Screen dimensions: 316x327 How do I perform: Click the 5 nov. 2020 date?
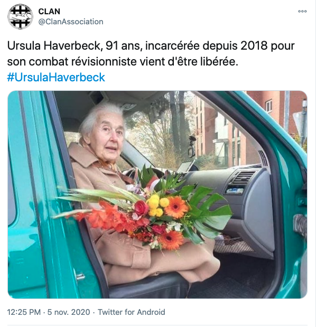69,312
